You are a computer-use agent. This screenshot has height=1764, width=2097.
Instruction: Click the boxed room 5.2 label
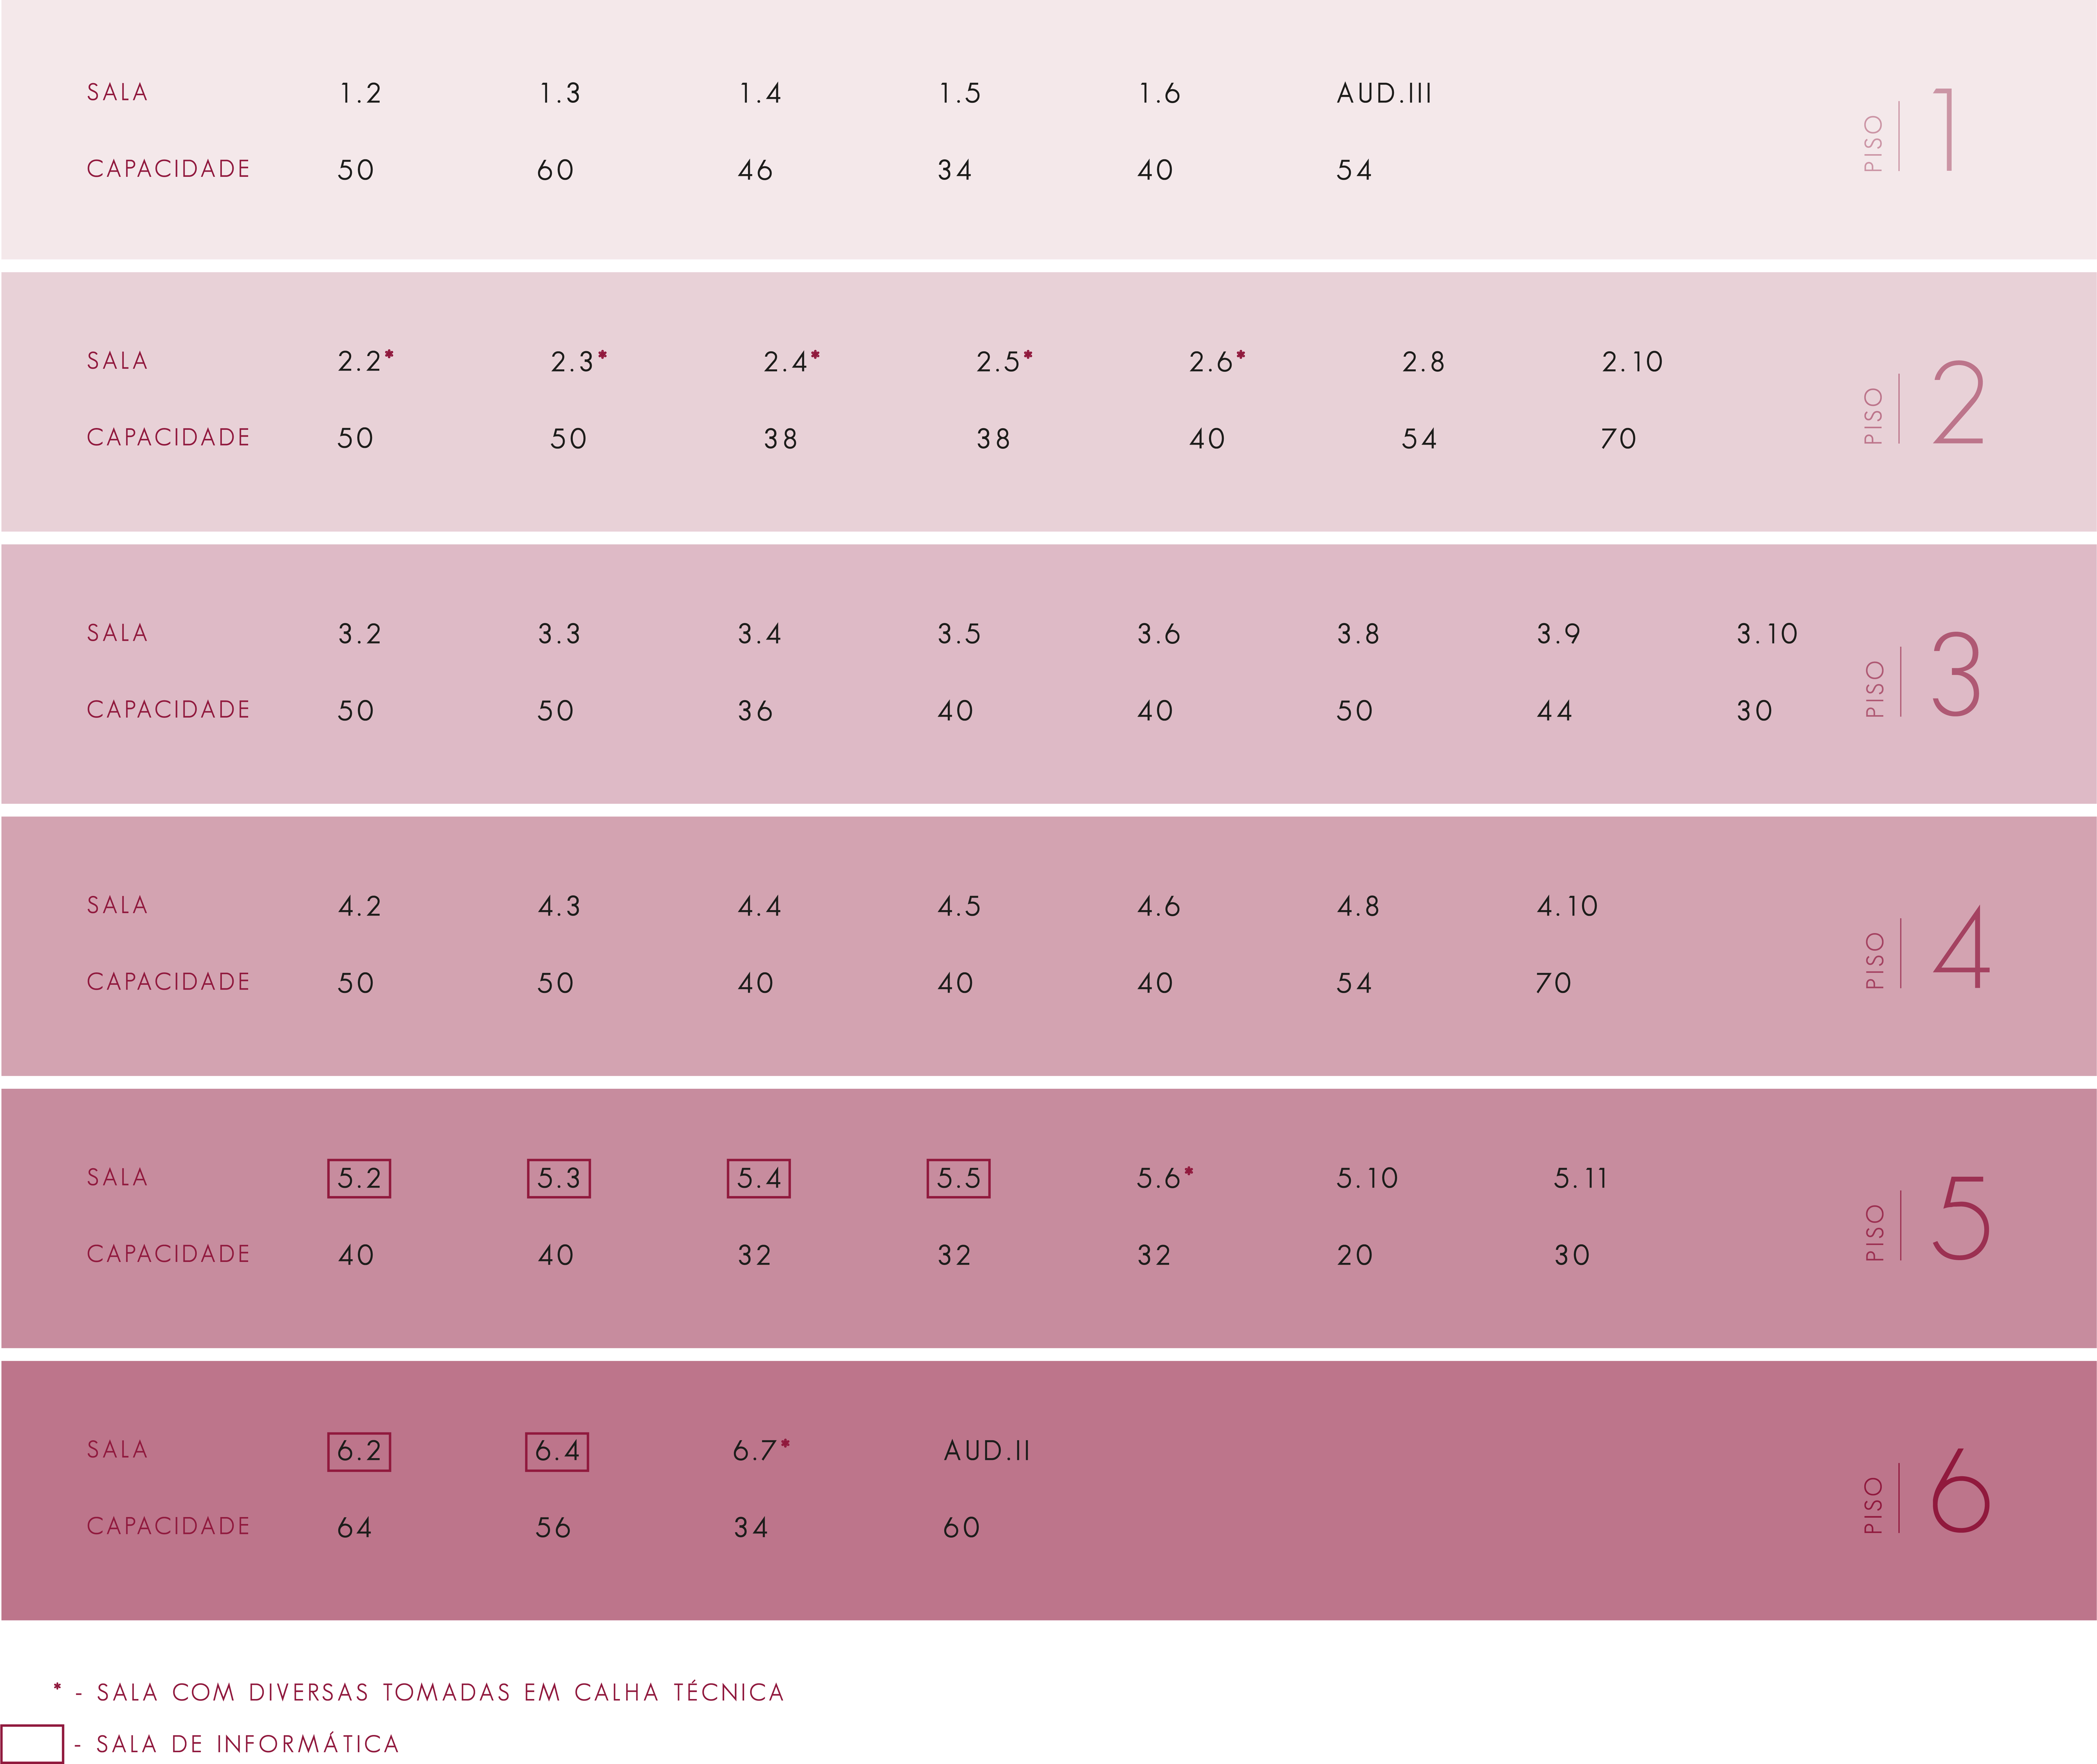point(359,1178)
